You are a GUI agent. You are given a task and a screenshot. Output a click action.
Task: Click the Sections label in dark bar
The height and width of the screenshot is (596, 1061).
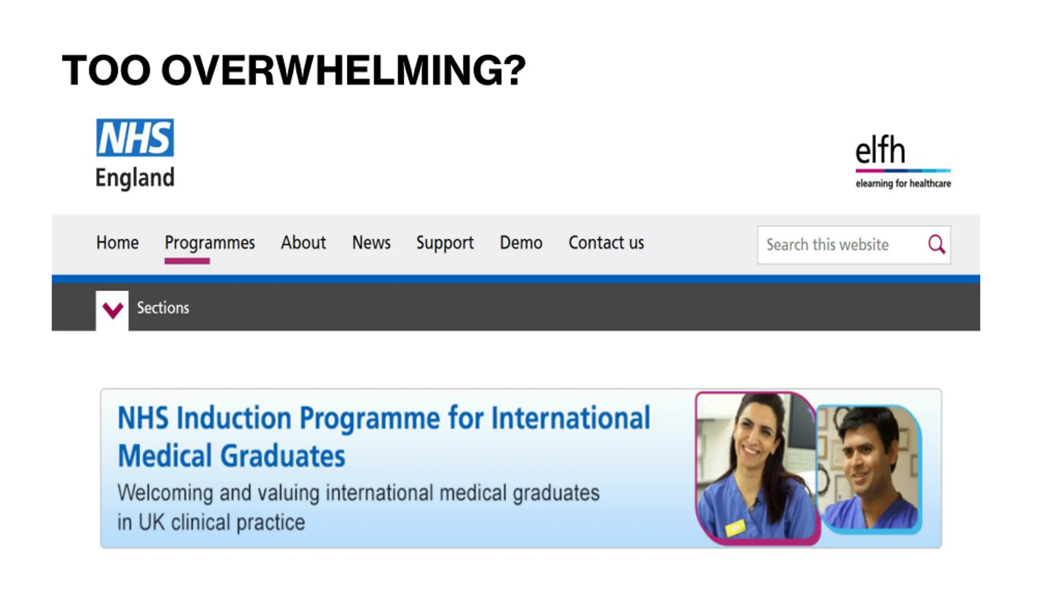[x=163, y=308]
